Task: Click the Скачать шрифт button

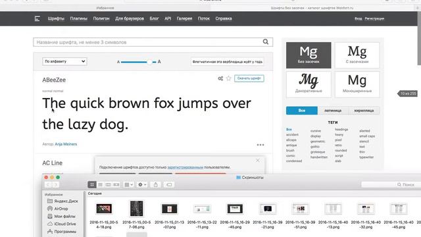Action: 249,78
